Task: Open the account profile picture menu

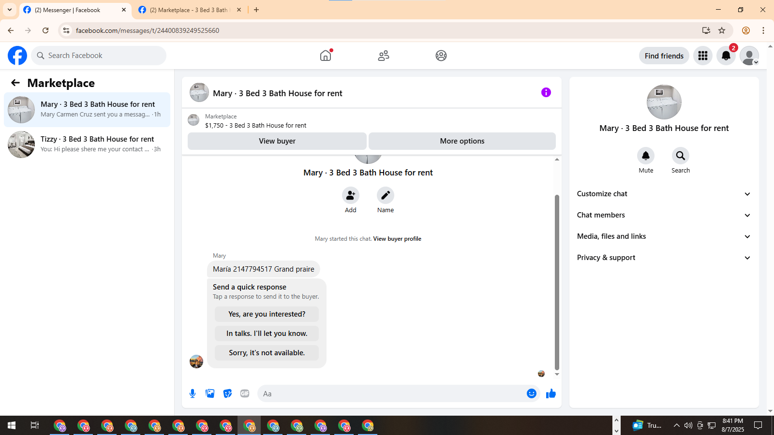Action: click(749, 56)
